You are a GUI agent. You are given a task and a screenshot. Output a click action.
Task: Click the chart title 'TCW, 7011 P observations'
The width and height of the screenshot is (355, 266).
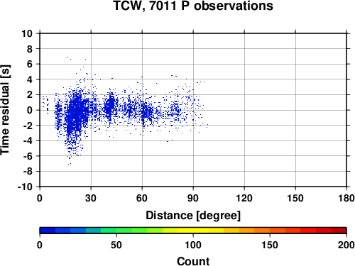[193, 6]
